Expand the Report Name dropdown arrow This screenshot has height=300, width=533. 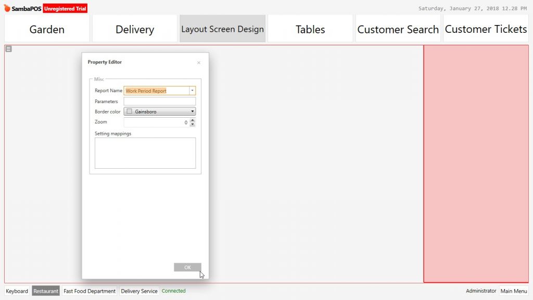coord(193,91)
